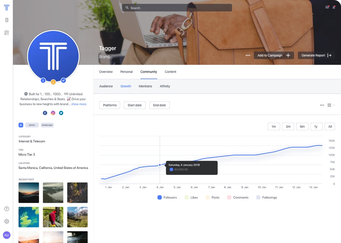This screenshot has height=243, width=341.
Task: Click the large Tagger profile picture
Action: click(53, 56)
